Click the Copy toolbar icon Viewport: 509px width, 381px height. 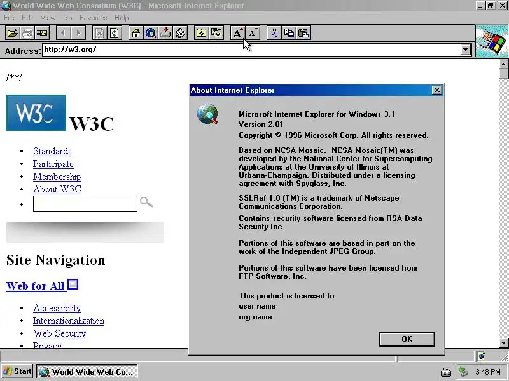click(x=289, y=33)
